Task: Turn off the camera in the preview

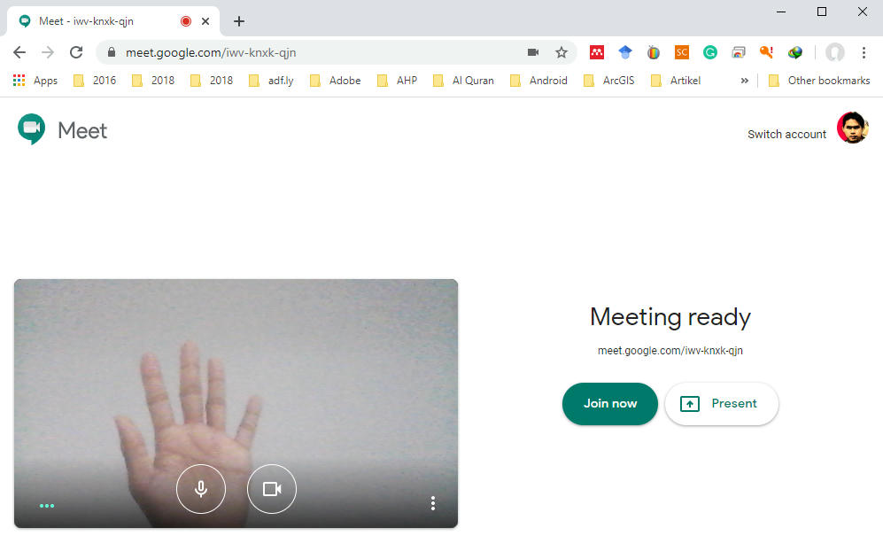Action: click(x=271, y=488)
